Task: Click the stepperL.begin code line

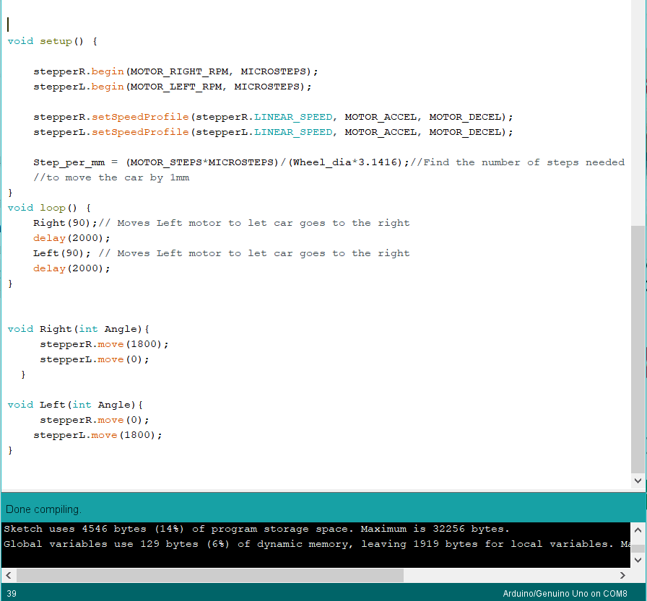Action: (x=173, y=87)
